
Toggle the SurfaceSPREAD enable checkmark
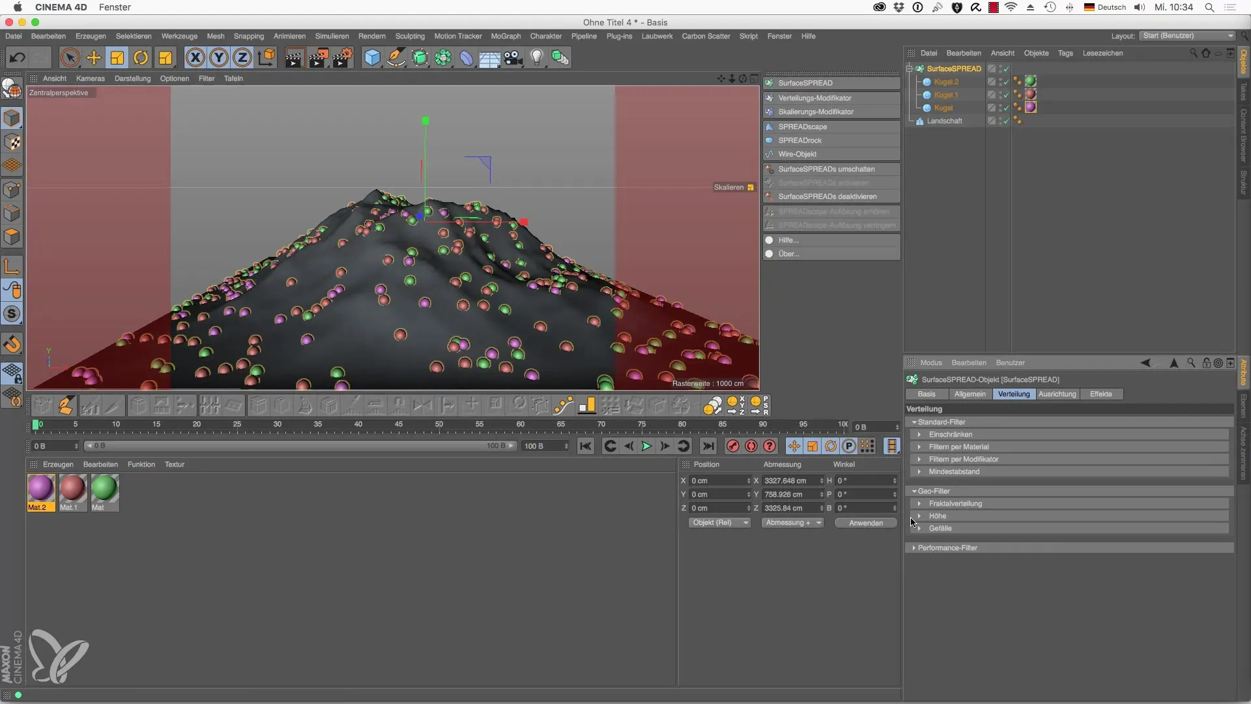point(1007,69)
